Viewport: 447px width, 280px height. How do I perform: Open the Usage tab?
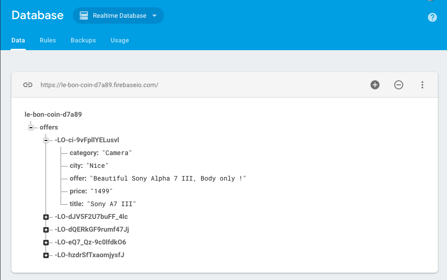120,40
